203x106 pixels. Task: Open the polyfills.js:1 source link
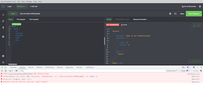tap(194, 74)
